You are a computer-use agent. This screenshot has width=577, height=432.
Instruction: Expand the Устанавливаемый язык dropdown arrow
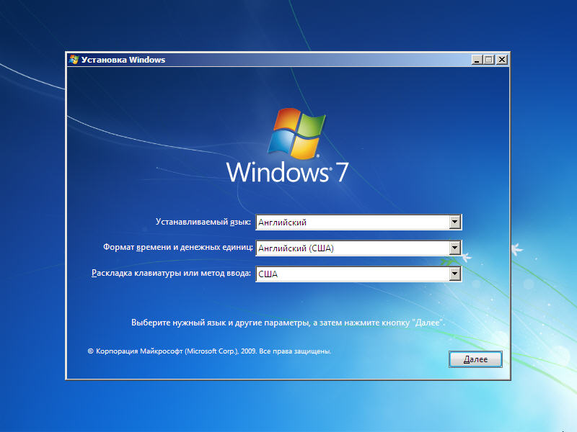(454, 222)
